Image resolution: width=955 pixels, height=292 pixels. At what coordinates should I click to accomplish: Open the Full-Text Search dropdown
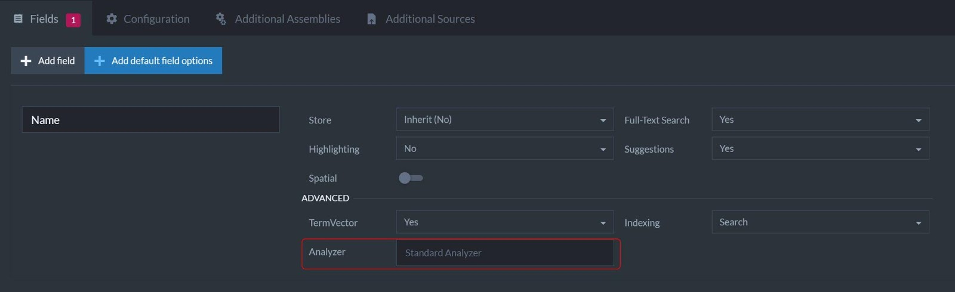(820, 120)
